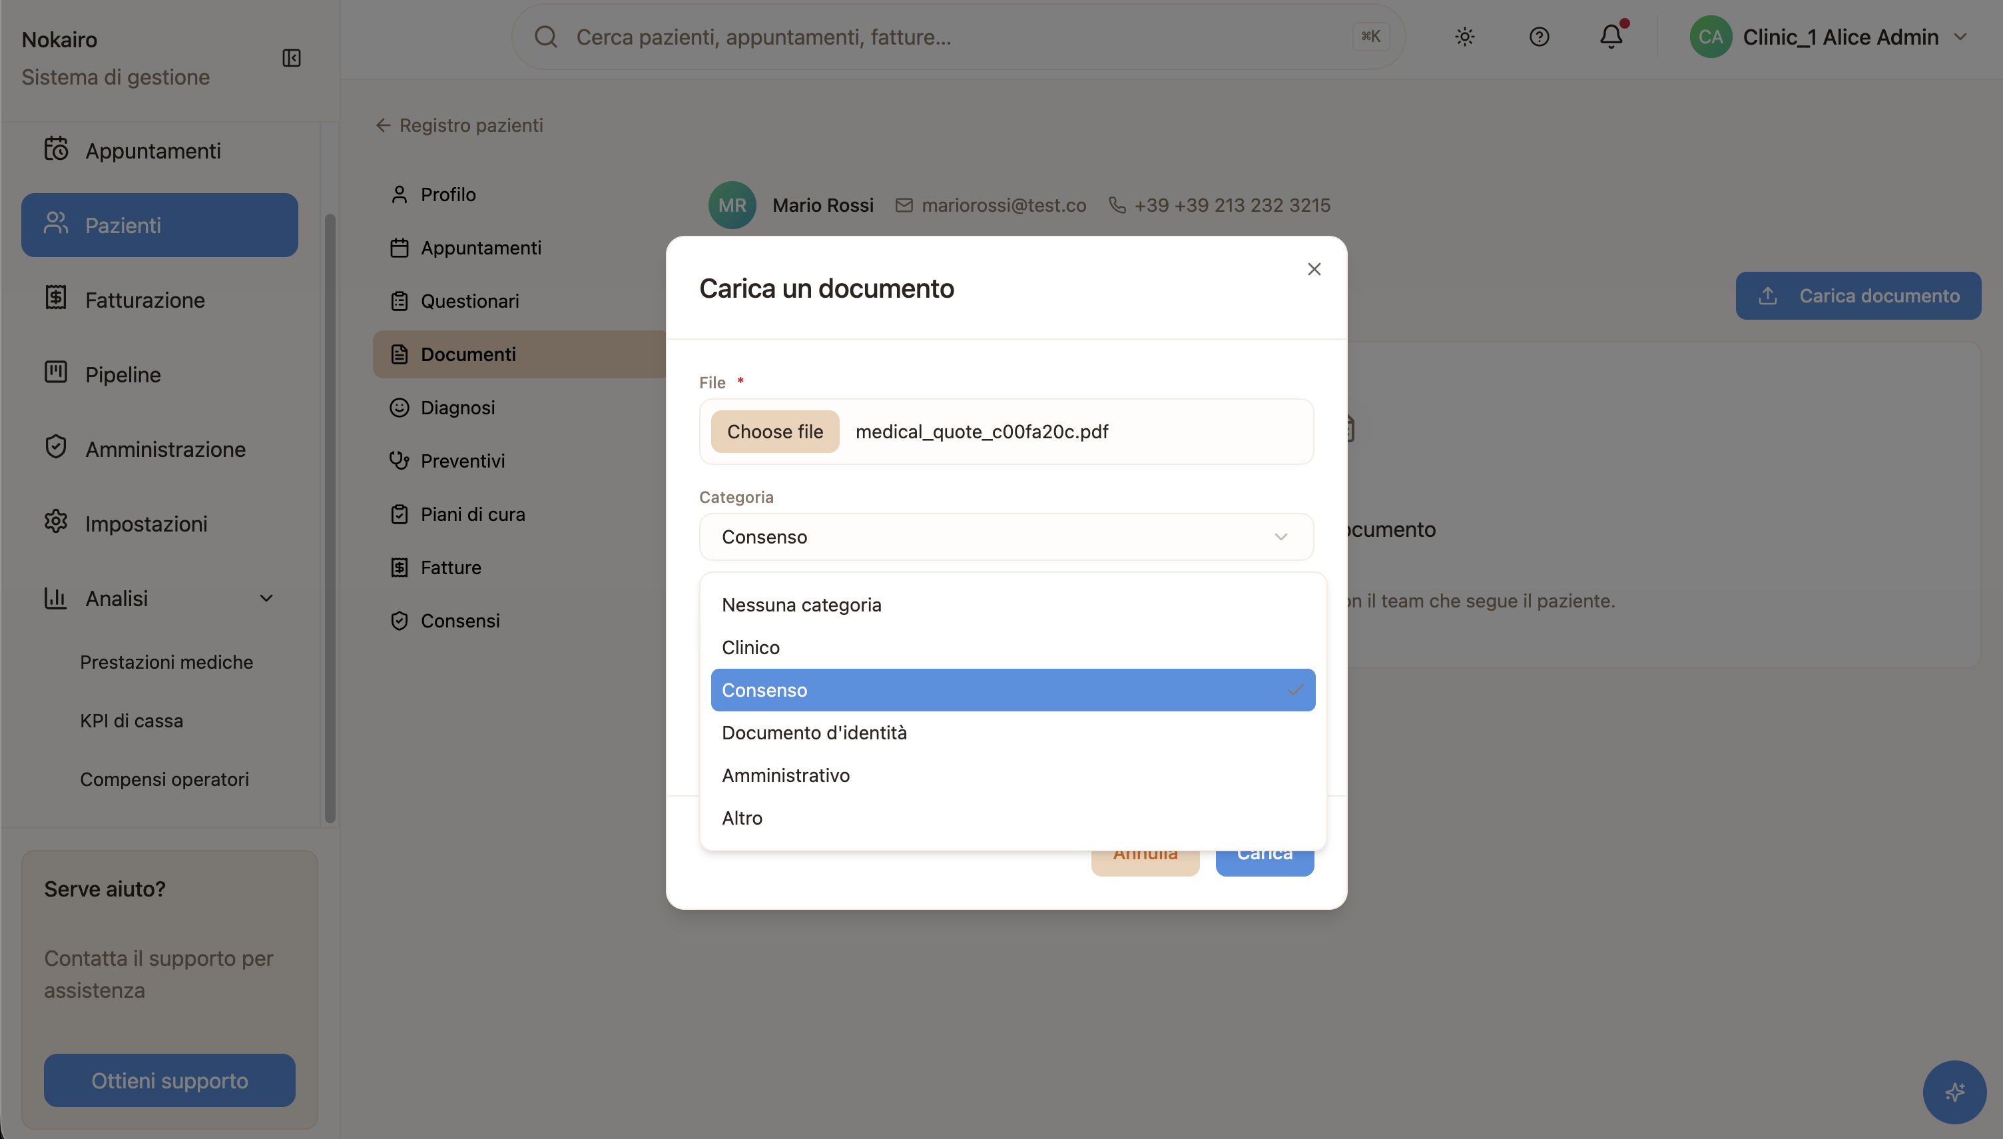Select the highlighted Consenso option
Image resolution: width=2003 pixels, height=1139 pixels.
pos(1012,690)
